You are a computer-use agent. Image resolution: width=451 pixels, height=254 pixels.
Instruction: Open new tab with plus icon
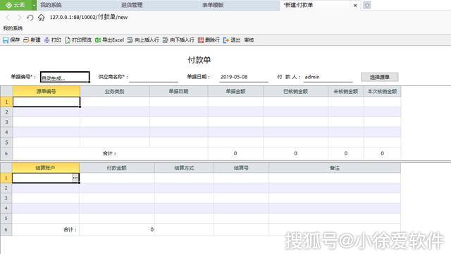coord(367,5)
